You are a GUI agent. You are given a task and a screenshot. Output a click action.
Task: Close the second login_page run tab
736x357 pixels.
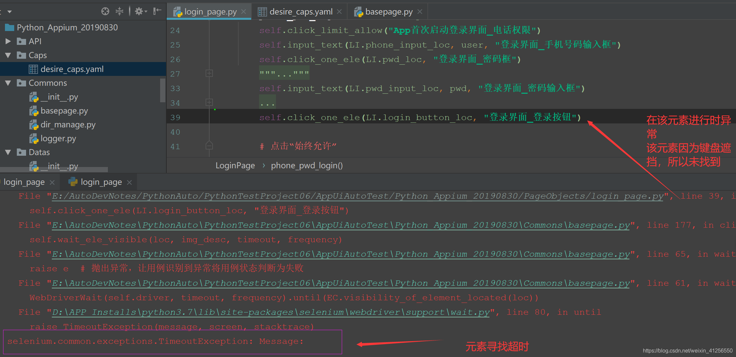(129, 182)
